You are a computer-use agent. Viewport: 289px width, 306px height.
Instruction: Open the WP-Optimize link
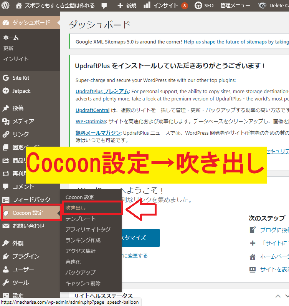(91, 121)
